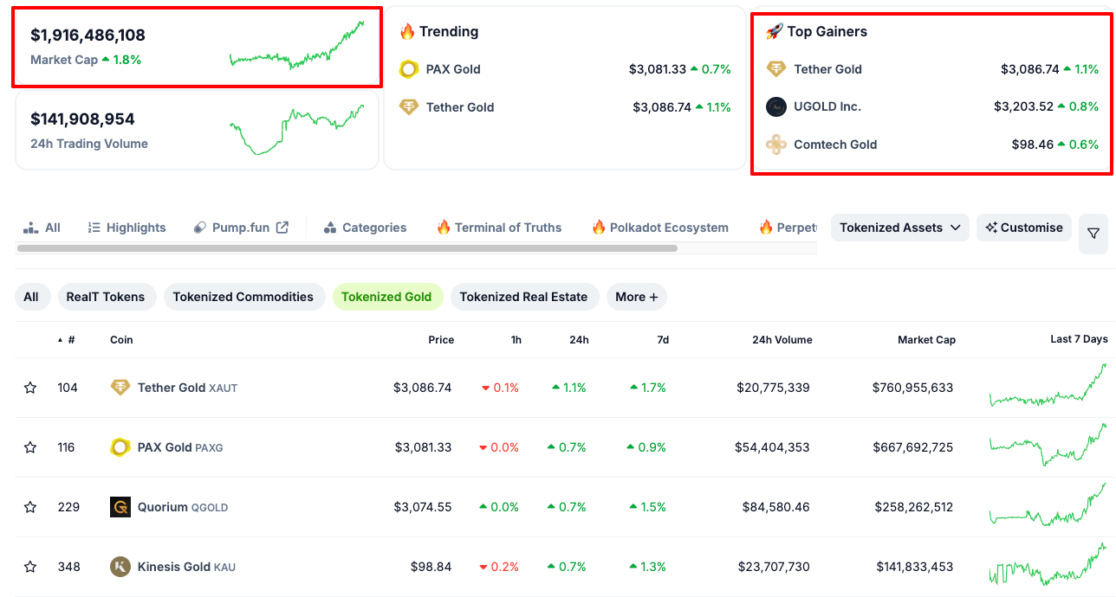The width and height of the screenshot is (1116, 597).
Task: Sort by 24h Volume column header
Action: click(x=782, y=340)
